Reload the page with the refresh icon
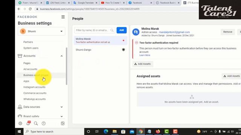Screen dimensions: 241x135 [30, 9]
